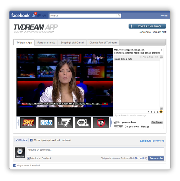The height and width of the screenshot is (181, 180).
Task: Toggle chat sound speaker icon
Action: pyautogui.click(x=115, y=122)
